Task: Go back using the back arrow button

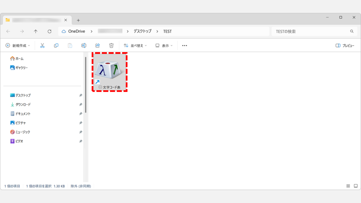Action: coord(8,31)
